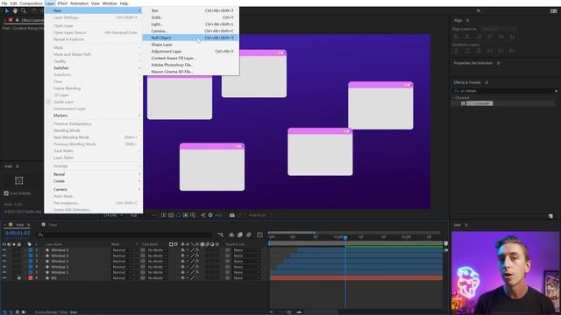Open the Effects & Presets panel menu

click(x=486, y=82)
